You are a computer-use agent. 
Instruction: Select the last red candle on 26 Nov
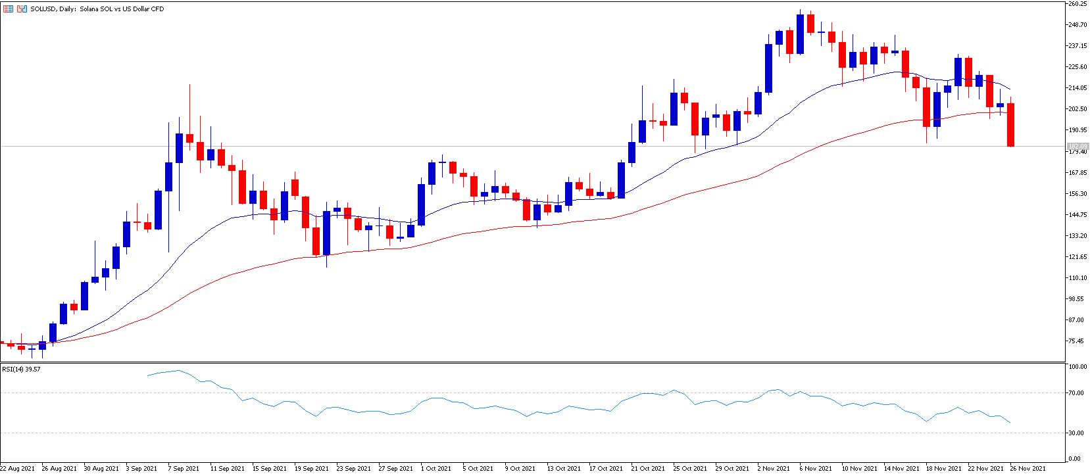pos(1010,124)
